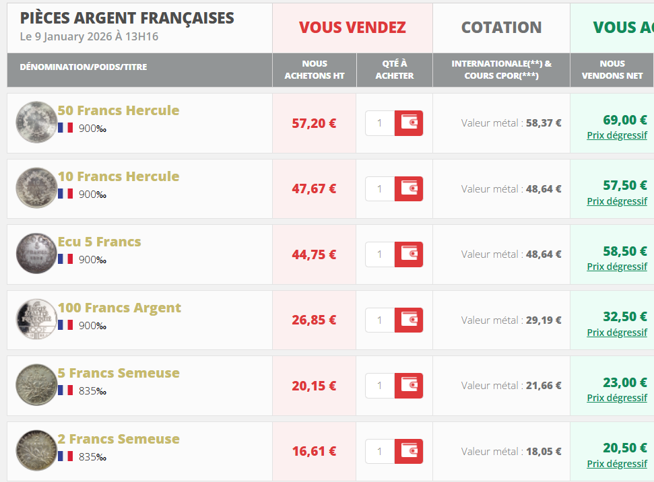Select the Ecu 5 Francs title link
Viewport: 654px width, 482px height.
(100, 242)
